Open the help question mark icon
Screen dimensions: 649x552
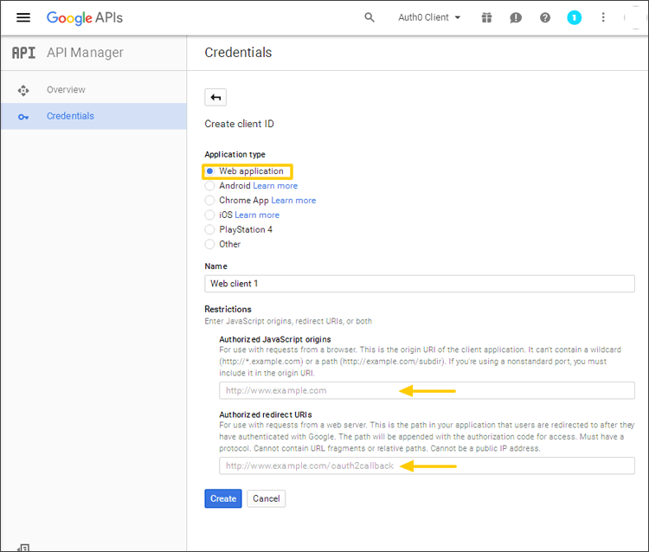[545, 17]
